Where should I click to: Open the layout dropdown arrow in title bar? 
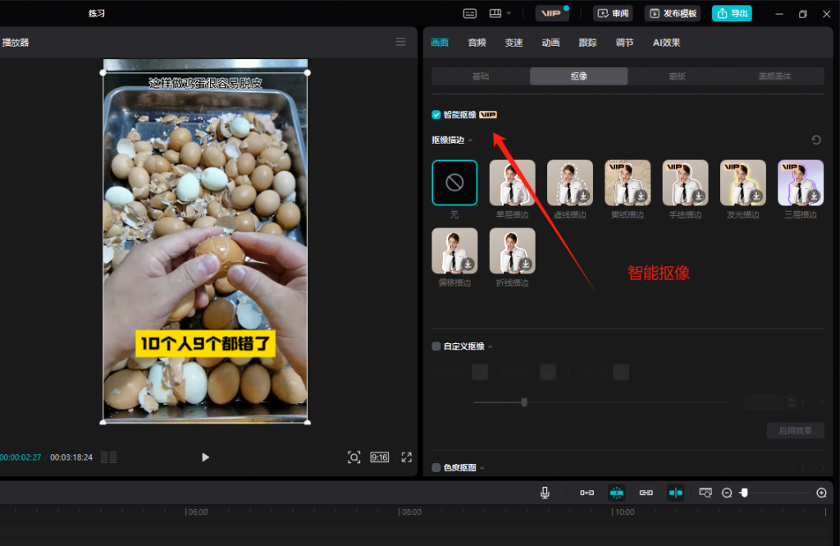509,13
